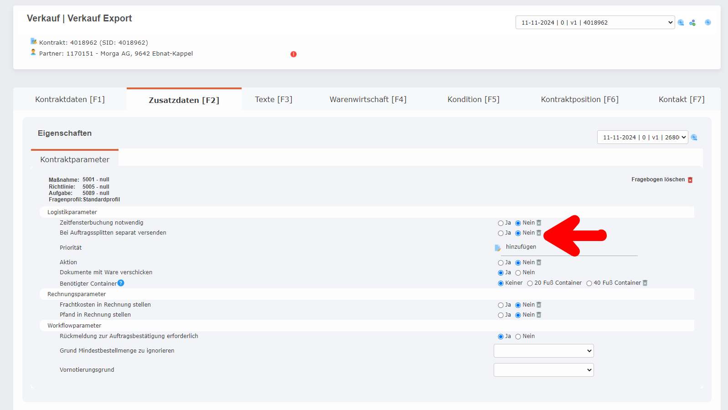Click hinzufügen to add a Priorität

click(x=521, y=247)
